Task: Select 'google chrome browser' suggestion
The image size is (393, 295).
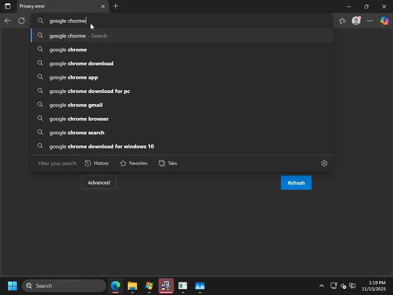Action: pyautogui.click(x=182, y=119)
